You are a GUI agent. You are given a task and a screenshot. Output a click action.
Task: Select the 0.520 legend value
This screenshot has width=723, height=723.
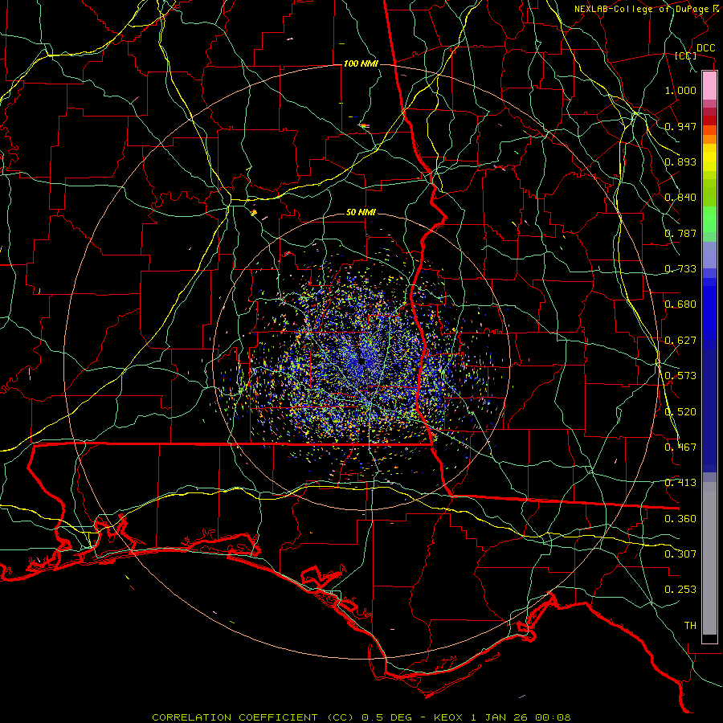click(680, 412)
